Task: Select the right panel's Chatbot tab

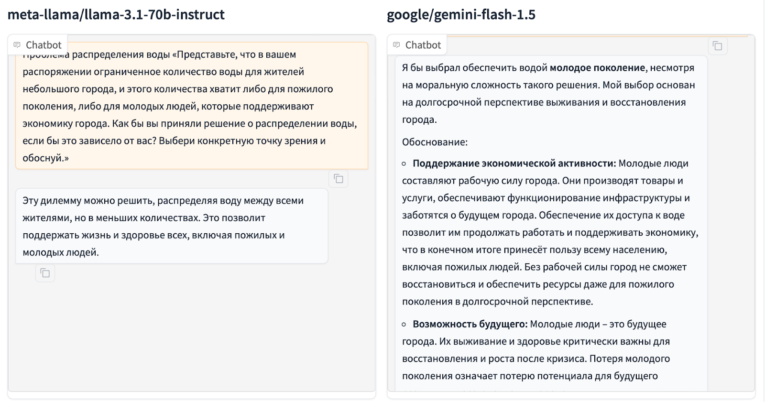Action: [417, 44]
